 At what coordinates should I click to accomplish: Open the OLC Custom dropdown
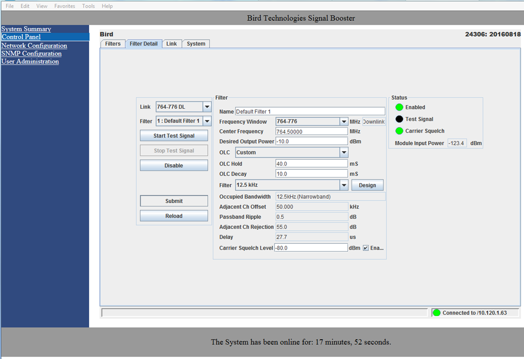(291, 152)
